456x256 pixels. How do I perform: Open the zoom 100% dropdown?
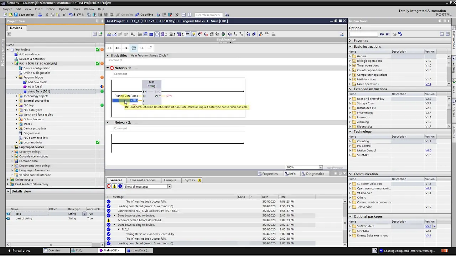click(x=321, y=167)
